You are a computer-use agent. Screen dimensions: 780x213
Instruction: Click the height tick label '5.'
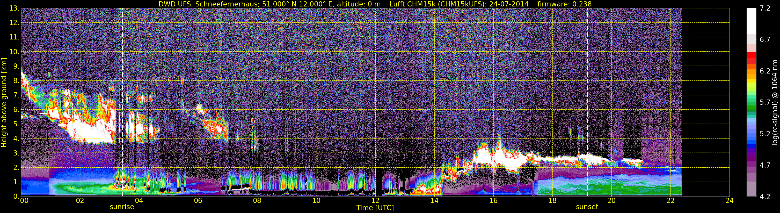click(16, 124)
